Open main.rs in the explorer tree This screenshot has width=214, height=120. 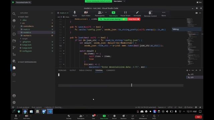click(26, 29)
